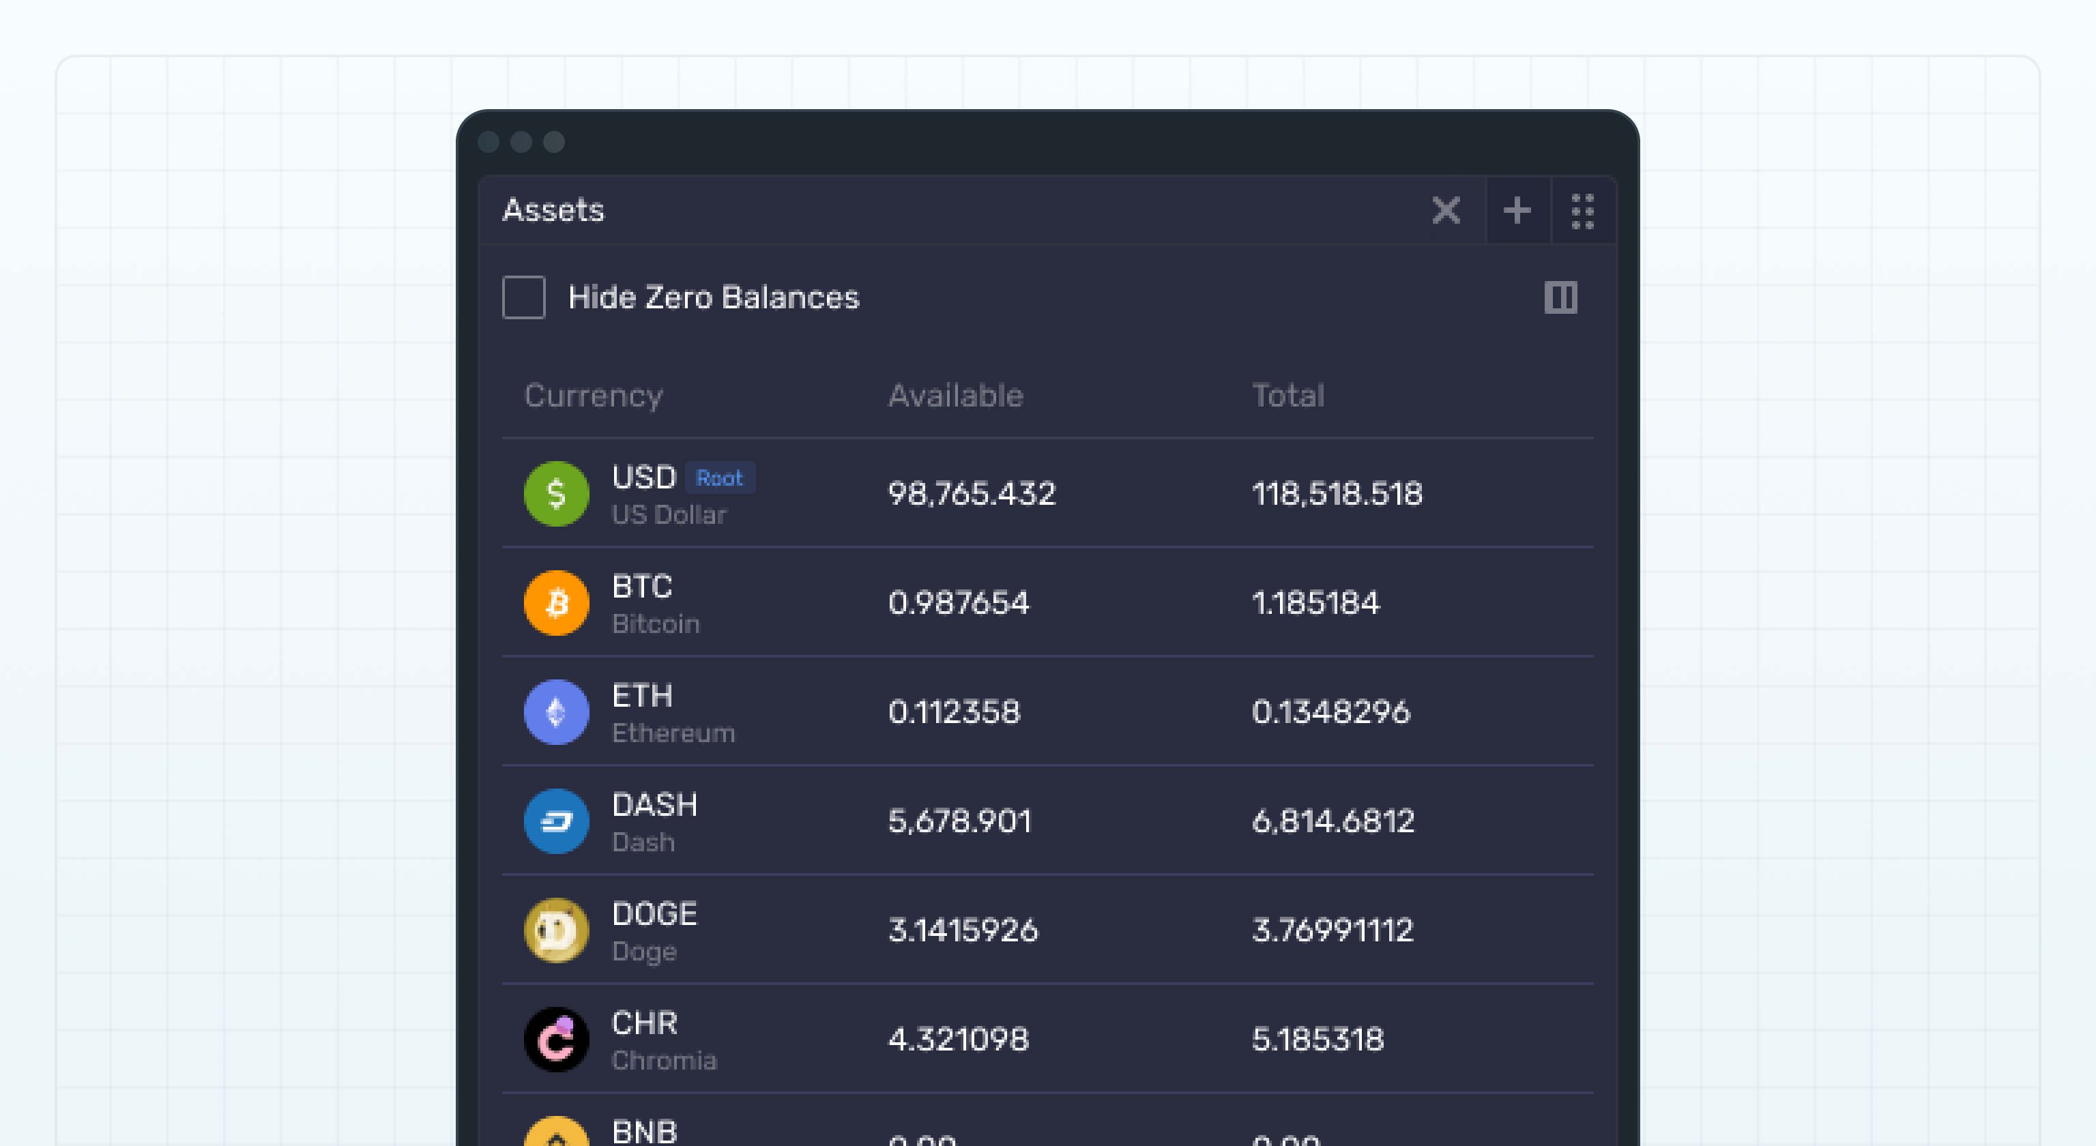Click CHR available value 4.321098
2096x1146 pixels.
click(x=958, y=1039)
